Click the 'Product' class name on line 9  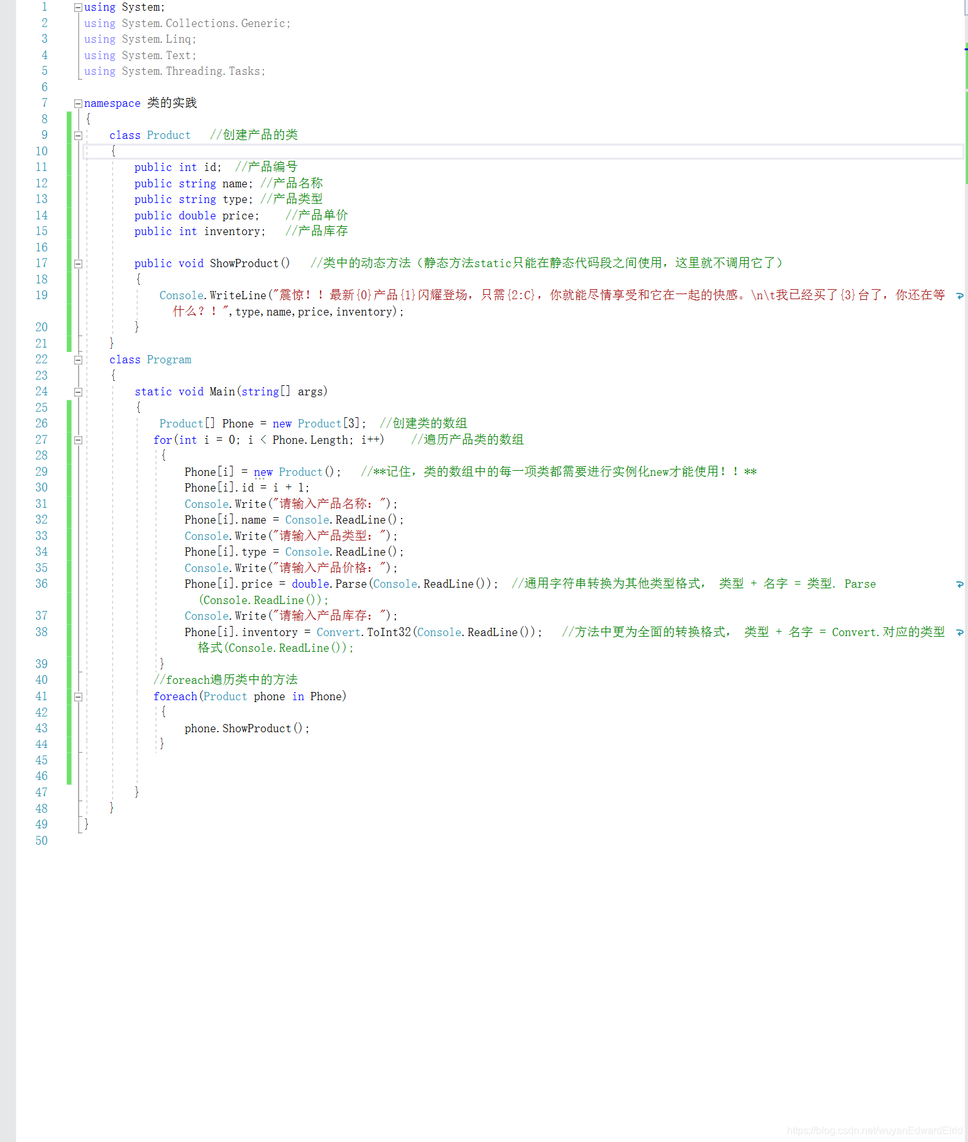168,135
